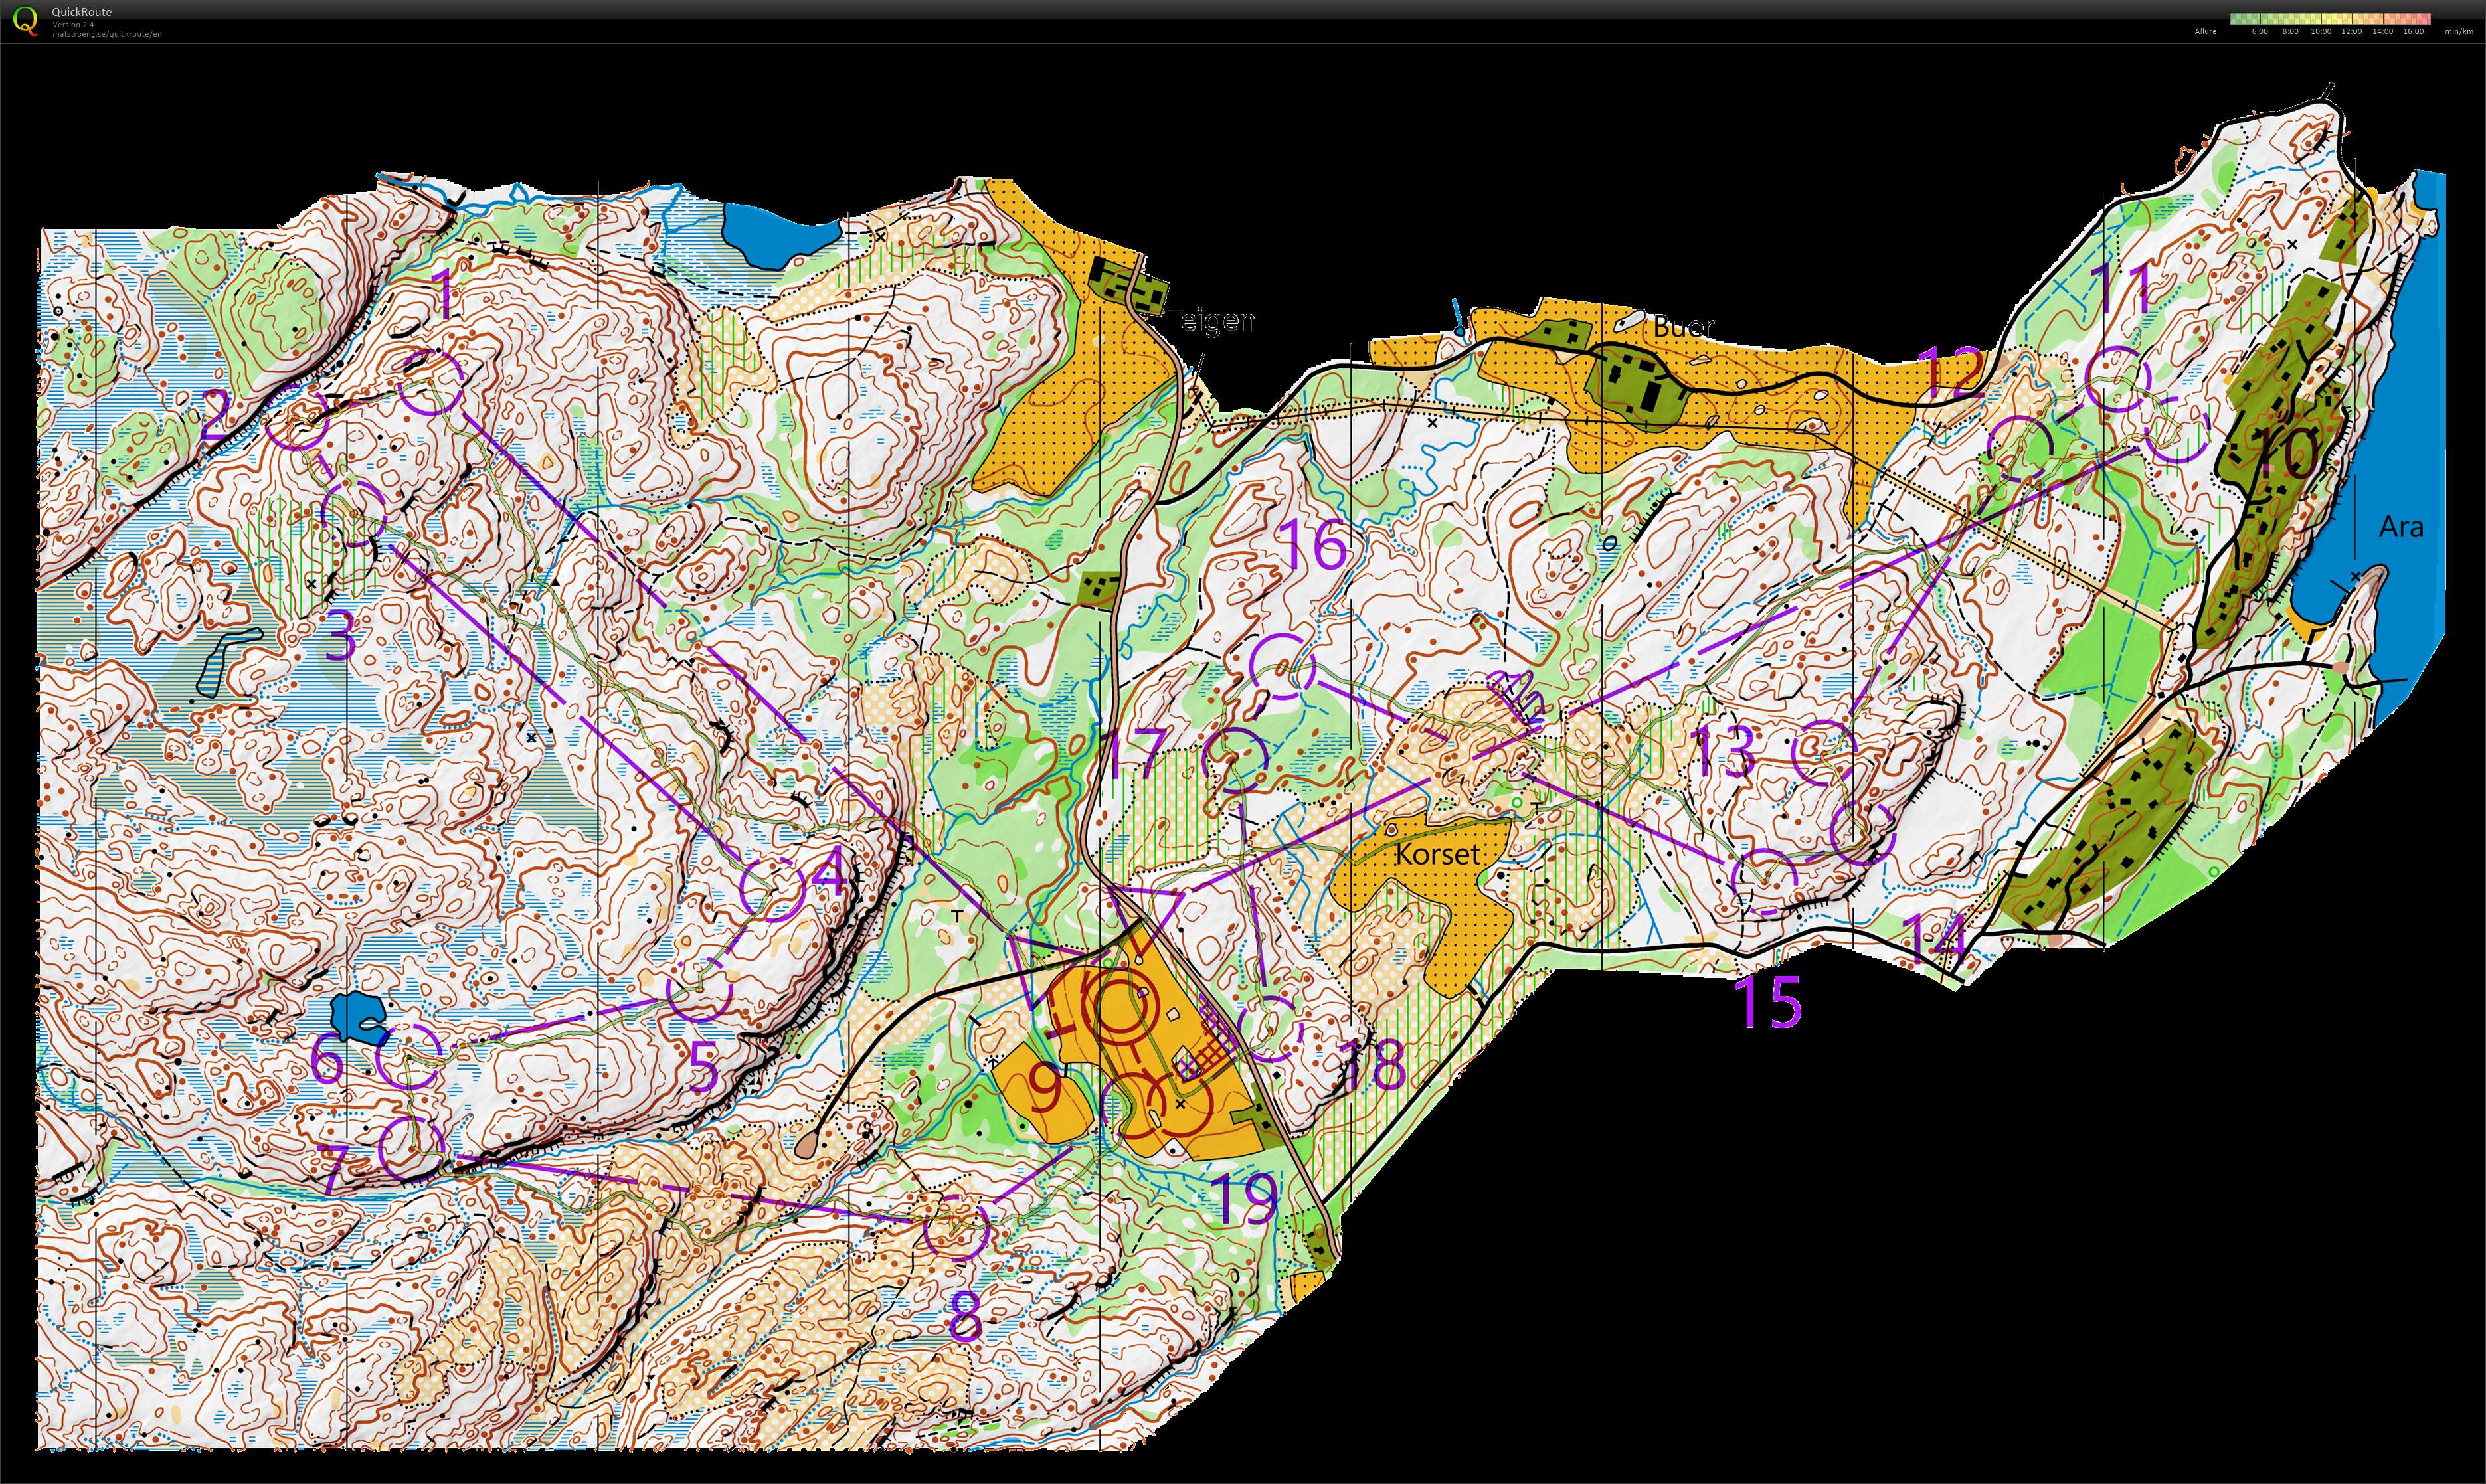The image size is (2486, 1484).
Task: Select control circle number 1
Action: click(431, 382)
